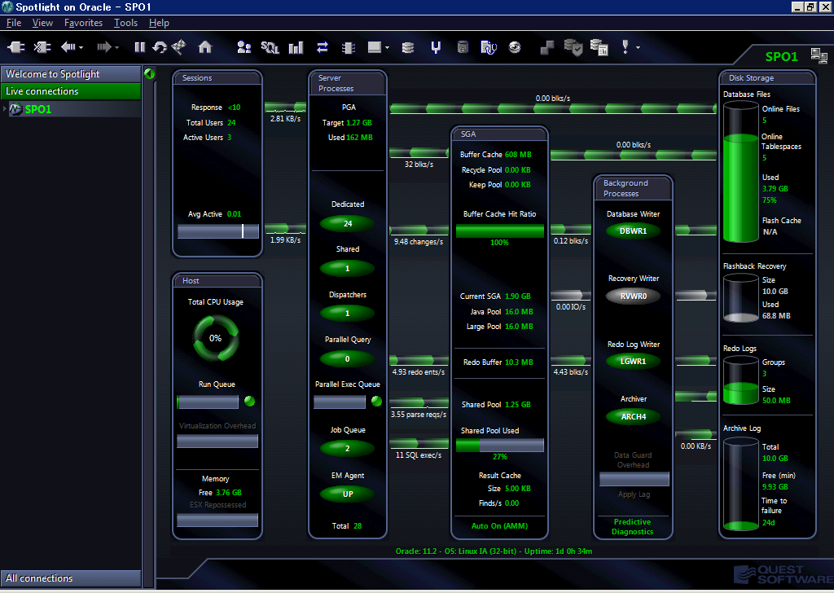
Task: Return to the home page via house icon
Action: coord(205,47)
